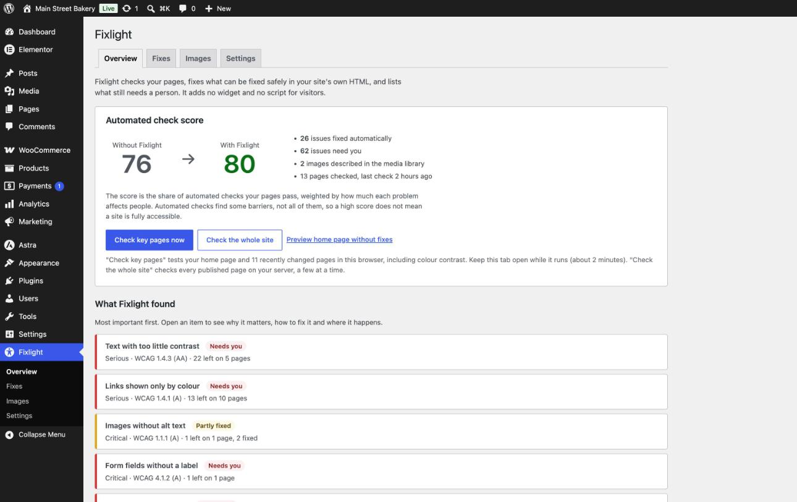Open the Elementor icon in sidebar
The image size is (797, 502).
(x=9, y=49)
